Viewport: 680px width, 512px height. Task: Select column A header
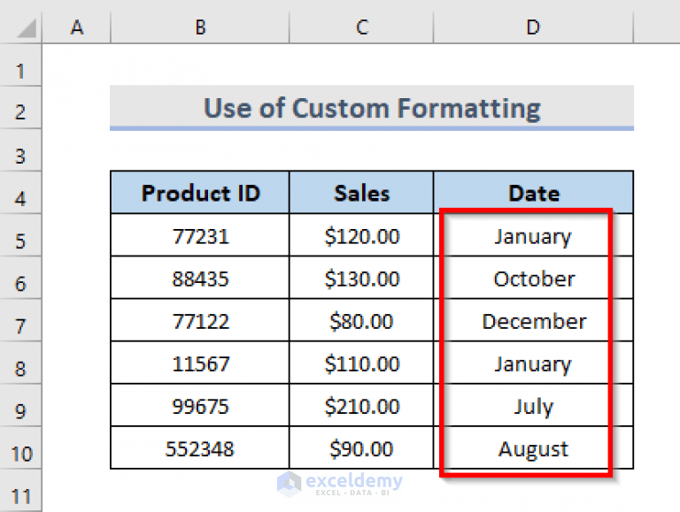point(77,27)
